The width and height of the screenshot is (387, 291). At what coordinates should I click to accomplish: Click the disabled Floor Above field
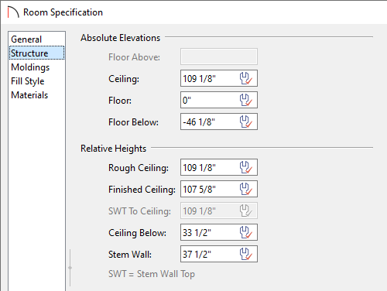pyautogui.click(x=219, y=56)
